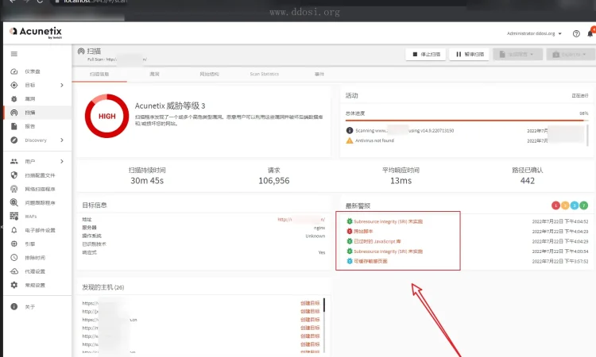Viewport: 596px width, 357px height.
Task: Open the Export to dropdown button
Action: (571, 54)
